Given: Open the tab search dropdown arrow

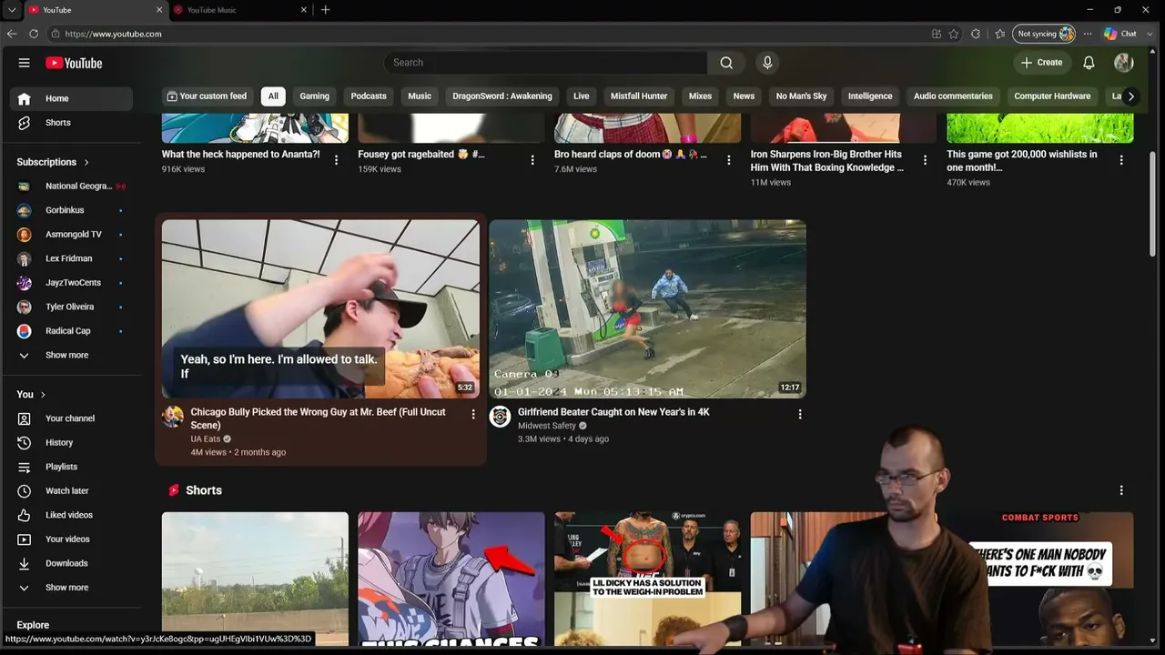Looking at the screenshot, I should (x=12, y=10).
